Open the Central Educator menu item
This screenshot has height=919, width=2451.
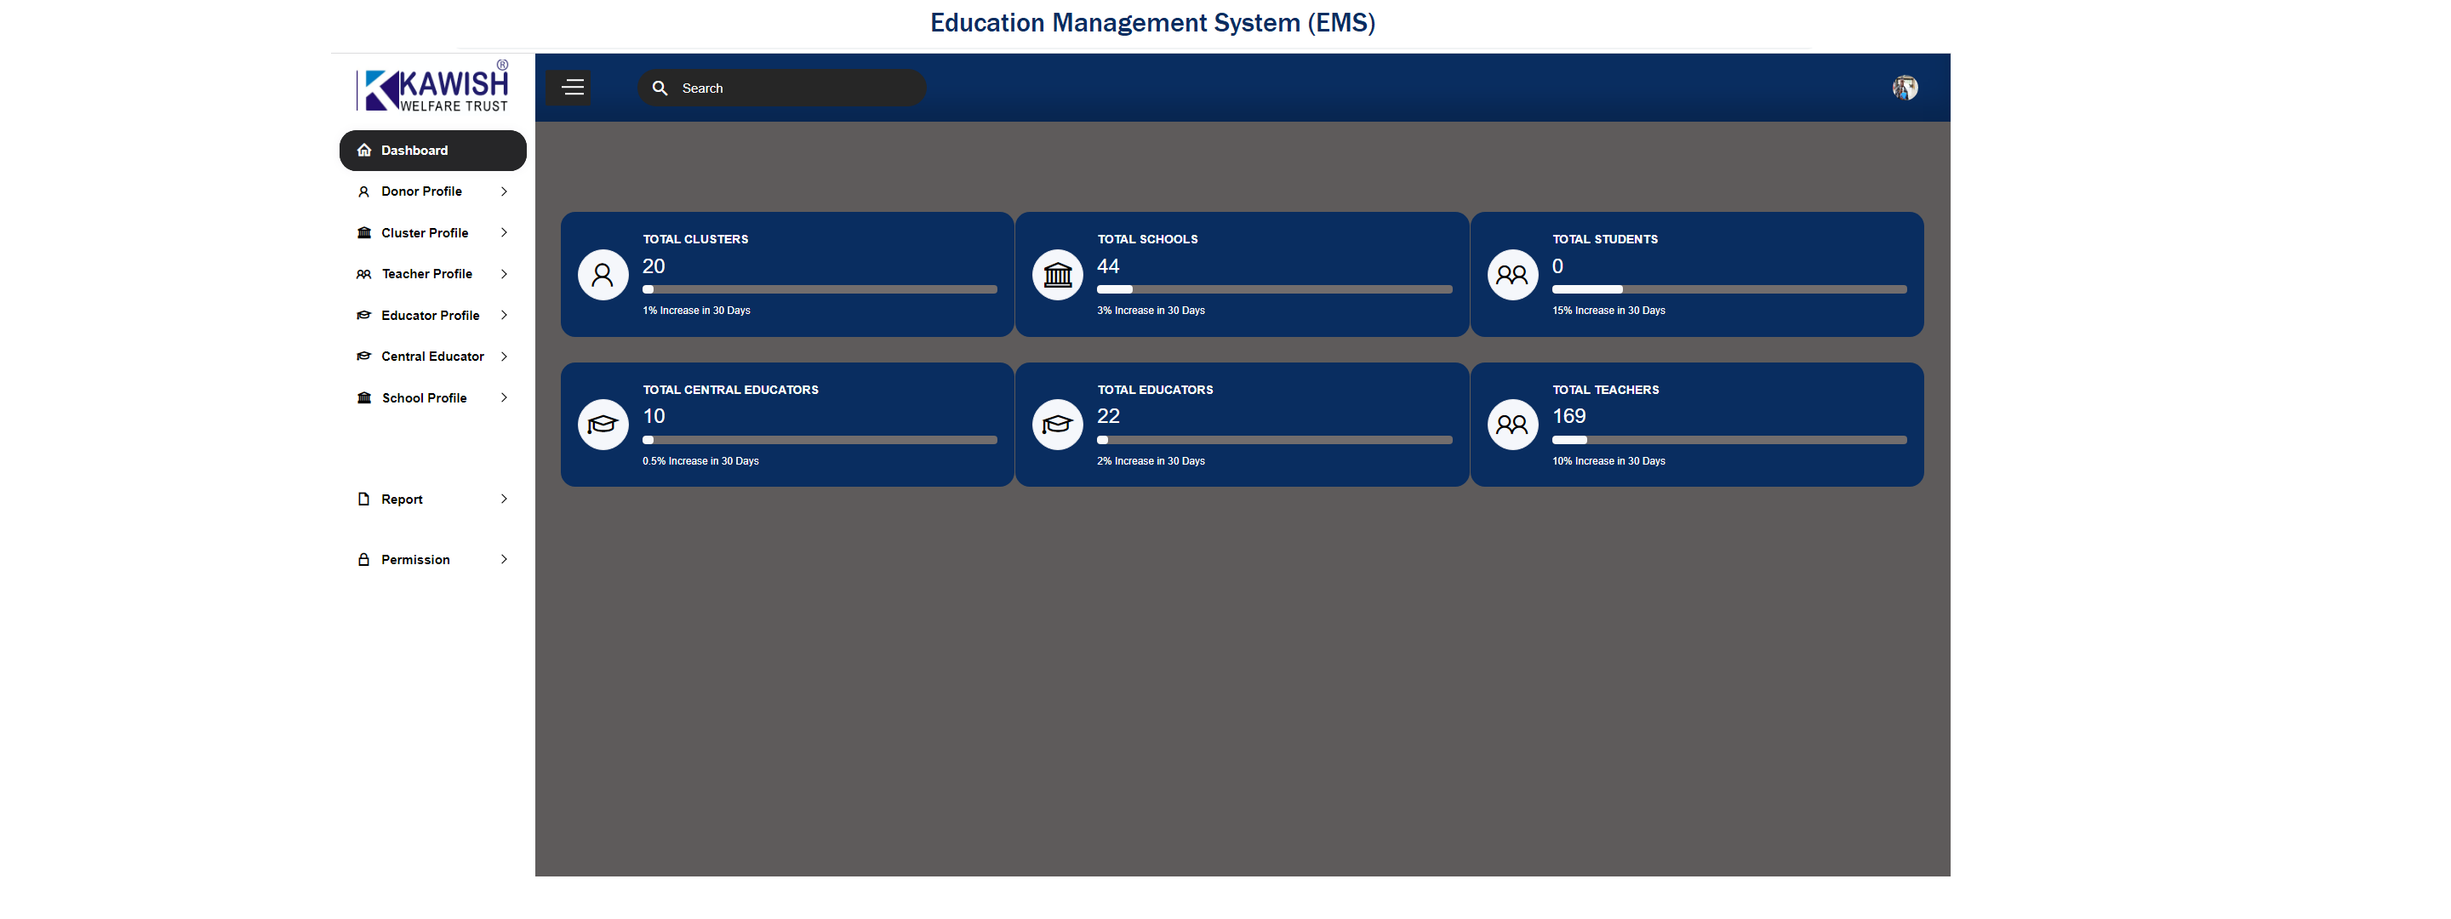[433, 356]
